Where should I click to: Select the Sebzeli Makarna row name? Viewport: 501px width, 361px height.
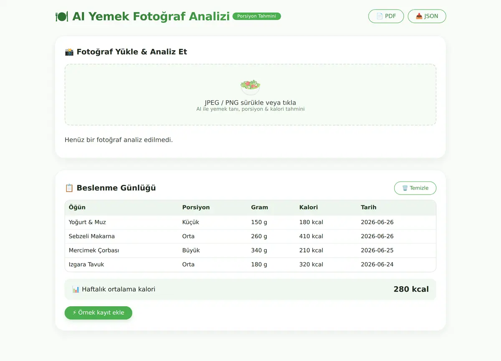coord(92,236)
